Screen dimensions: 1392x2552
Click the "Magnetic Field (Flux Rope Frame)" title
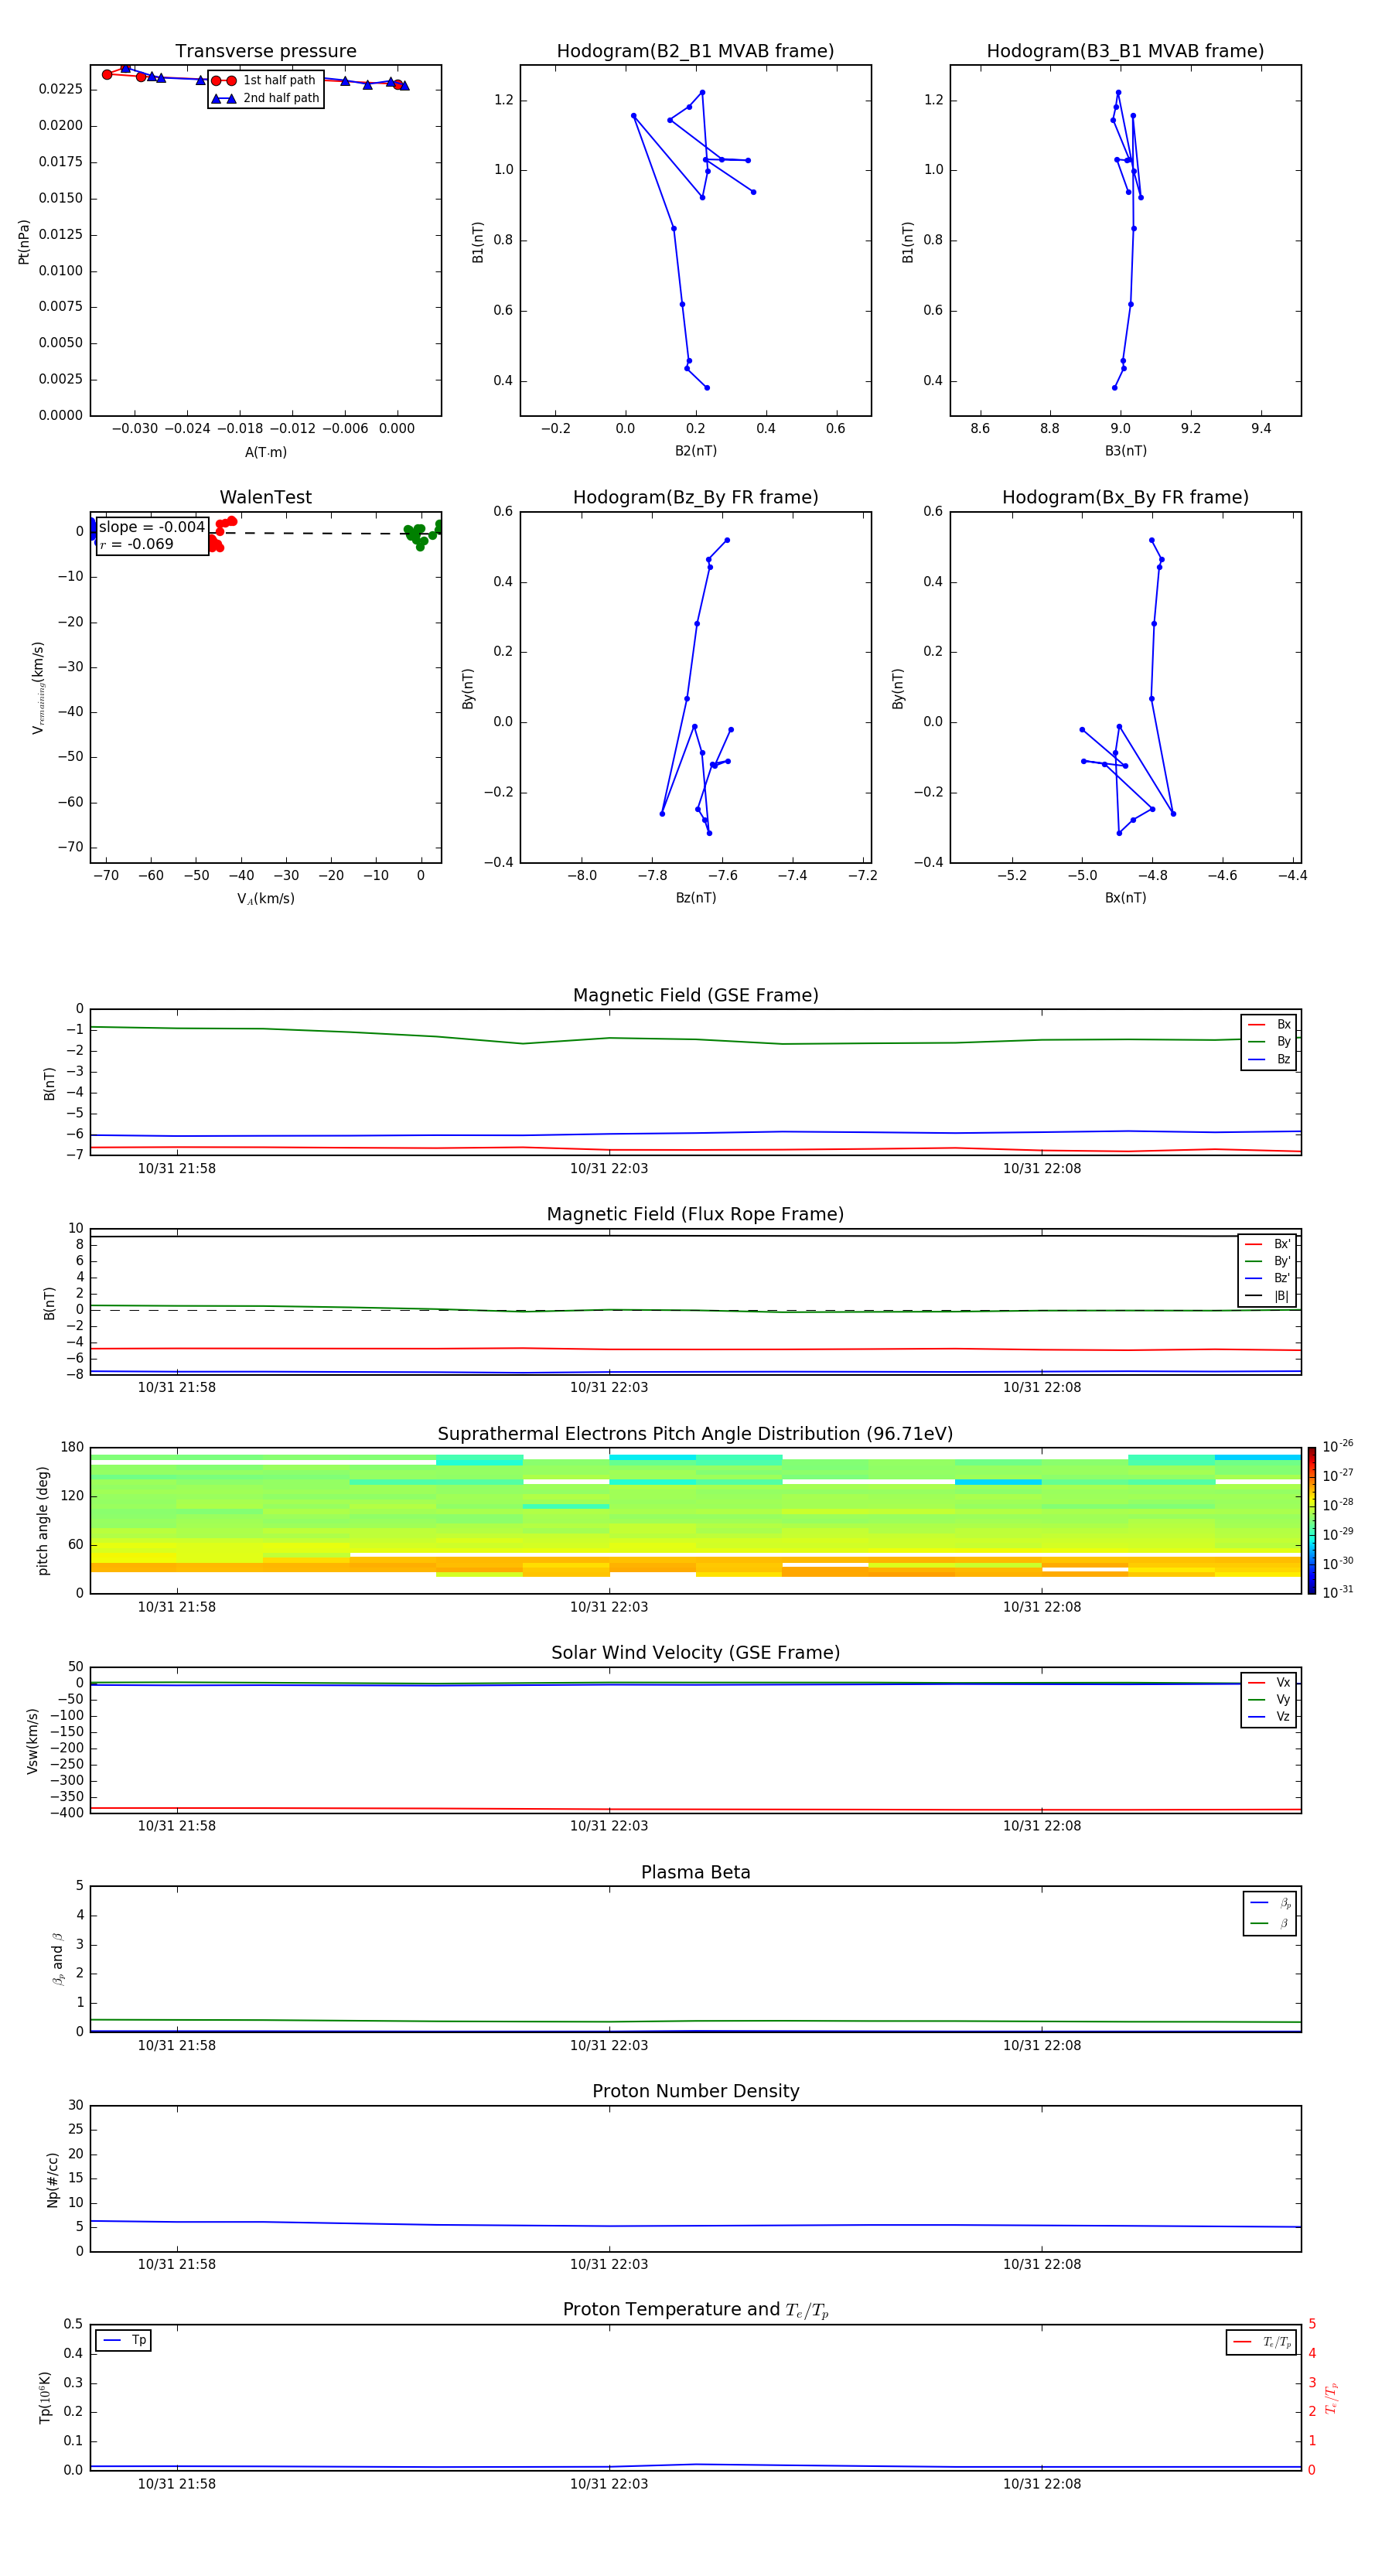695,1215
